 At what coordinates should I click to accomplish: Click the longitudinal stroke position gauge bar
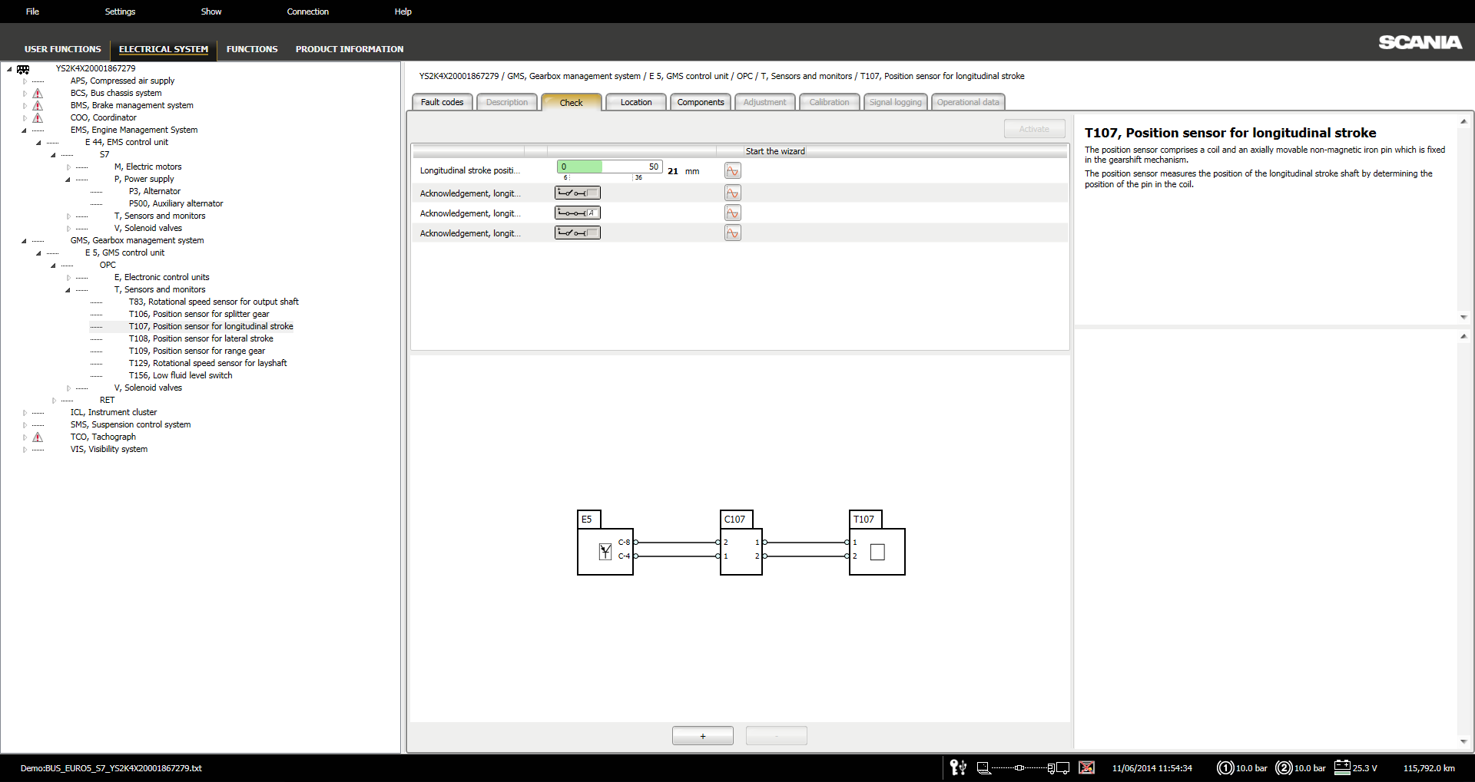click(609, 167)
